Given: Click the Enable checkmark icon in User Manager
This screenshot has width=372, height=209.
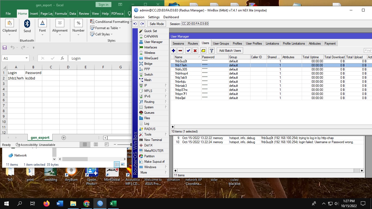Looking at the screenshot, I should point(188,51).
